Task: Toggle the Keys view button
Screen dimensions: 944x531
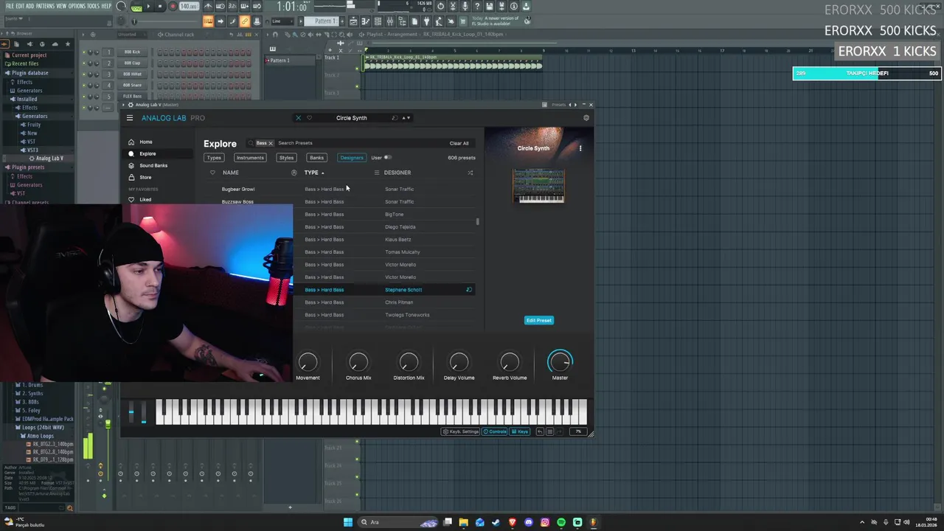Action: tap(520, 431)
